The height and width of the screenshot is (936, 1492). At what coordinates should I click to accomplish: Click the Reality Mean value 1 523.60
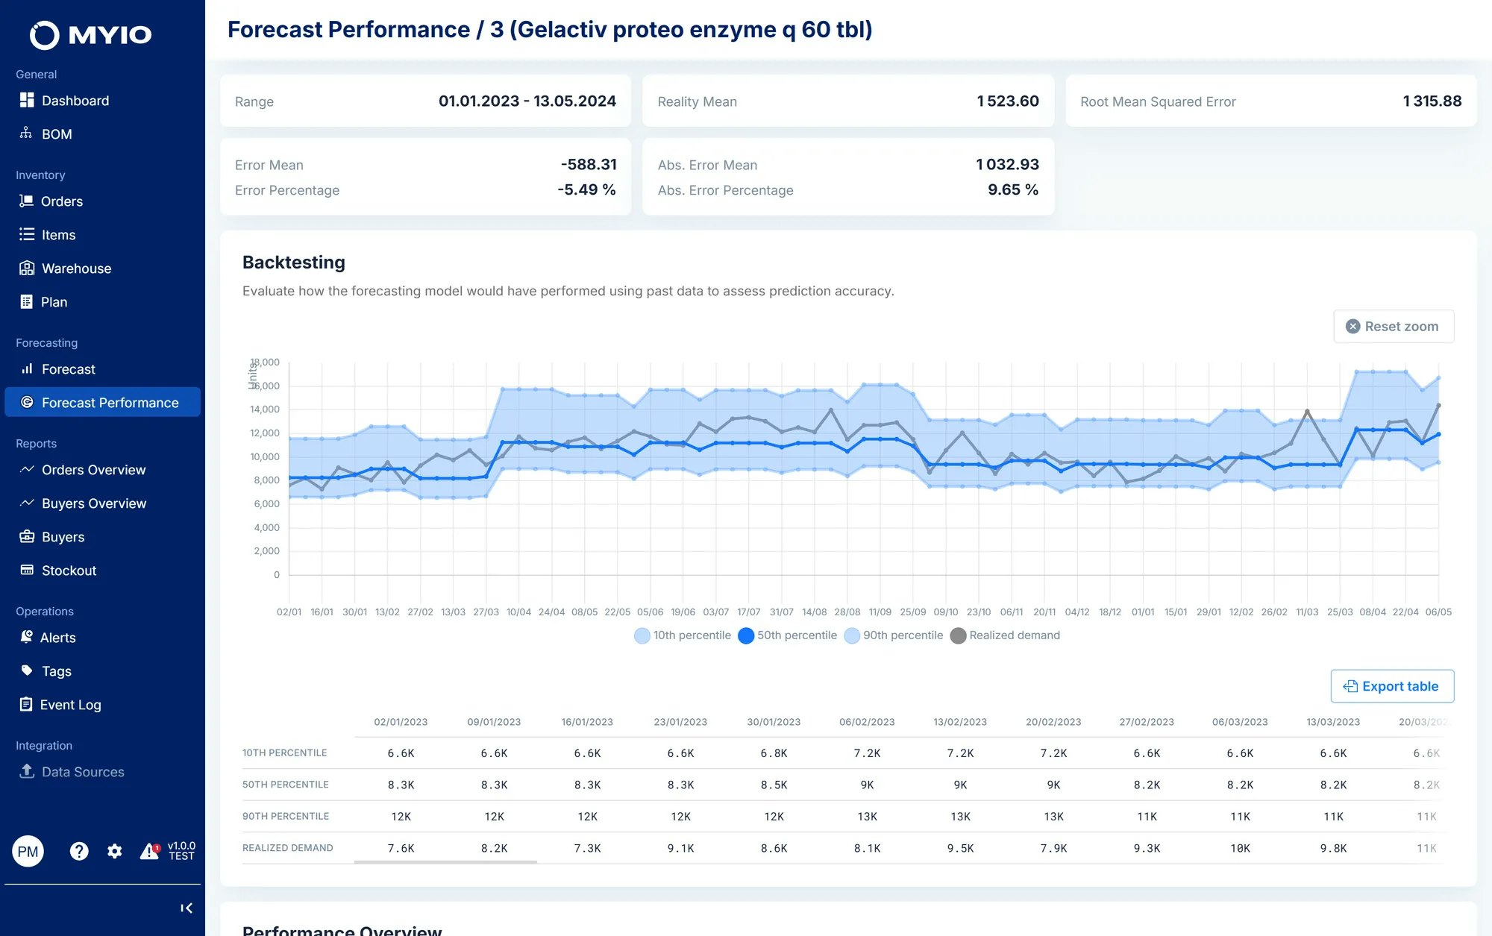point(1008,101)
